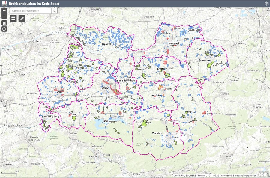This screenshot has height=178, width=270.
Task: Open the esri logo link
Action: point(262,174)
